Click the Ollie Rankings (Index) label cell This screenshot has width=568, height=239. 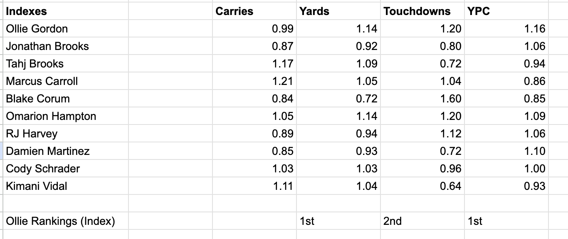coord(61,221)
